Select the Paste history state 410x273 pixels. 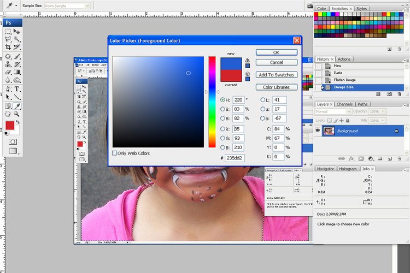tap(360, 73)
